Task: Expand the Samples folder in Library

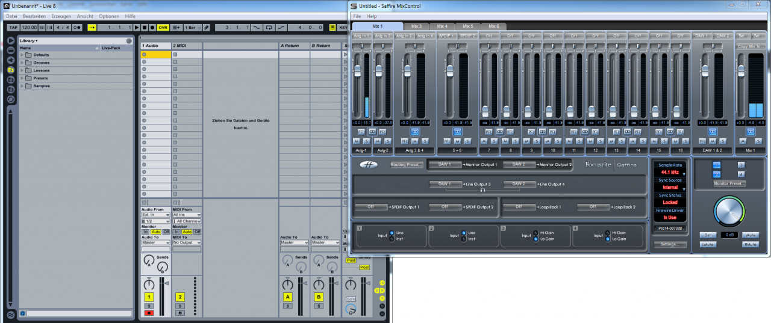Action: [x=22, y=86]
